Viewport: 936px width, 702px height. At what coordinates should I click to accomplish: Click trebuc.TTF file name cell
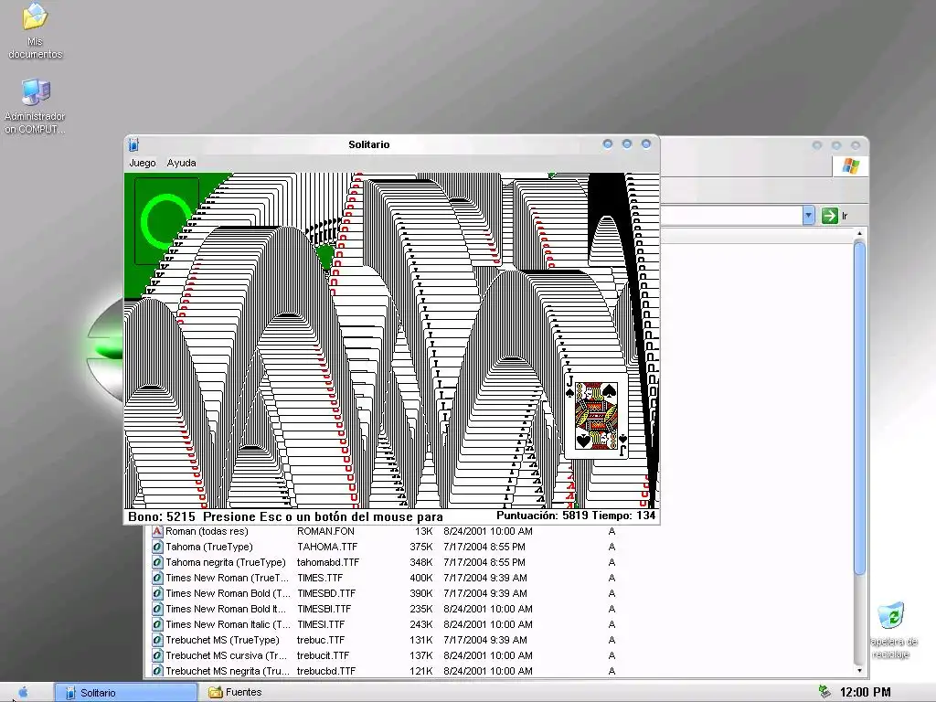tap(321, 640)
